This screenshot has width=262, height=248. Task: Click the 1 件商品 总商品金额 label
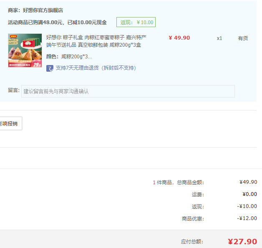tap(179, 183)
